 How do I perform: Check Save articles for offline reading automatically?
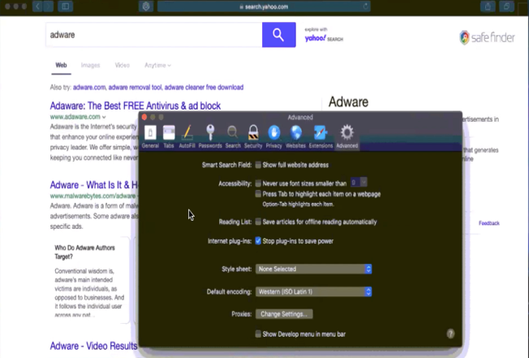(x=258, y=222)
